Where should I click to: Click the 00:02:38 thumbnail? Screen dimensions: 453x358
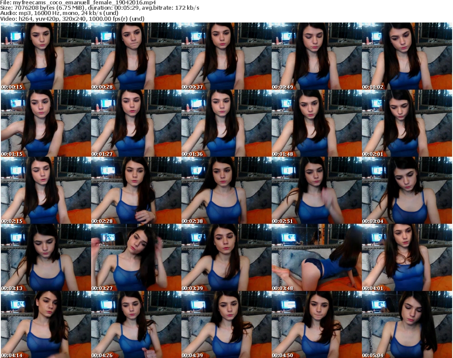click(226, 190)
